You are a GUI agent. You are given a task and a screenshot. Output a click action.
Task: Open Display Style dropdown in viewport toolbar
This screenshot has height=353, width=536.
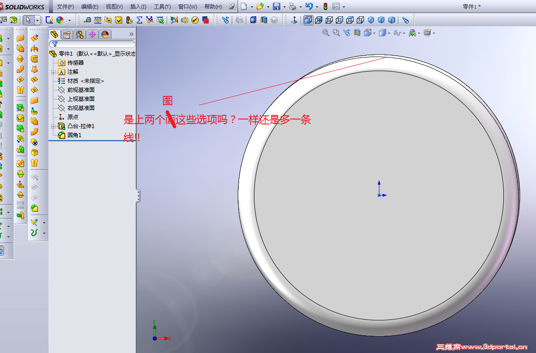click(x=389, y=33)
